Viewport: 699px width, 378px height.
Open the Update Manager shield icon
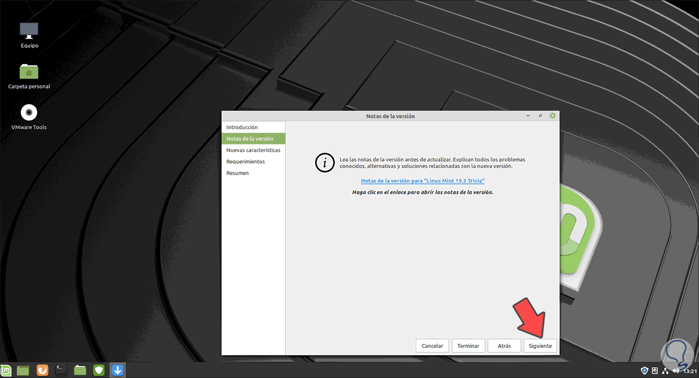[x=98, y=370]
